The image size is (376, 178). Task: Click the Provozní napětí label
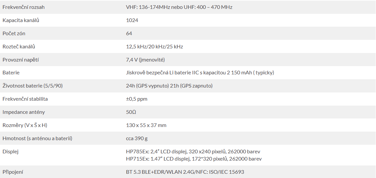21,60
